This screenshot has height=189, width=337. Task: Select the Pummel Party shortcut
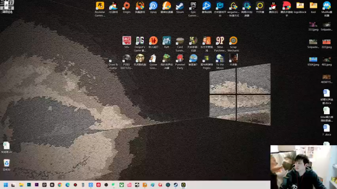click(x=180, y=58)
